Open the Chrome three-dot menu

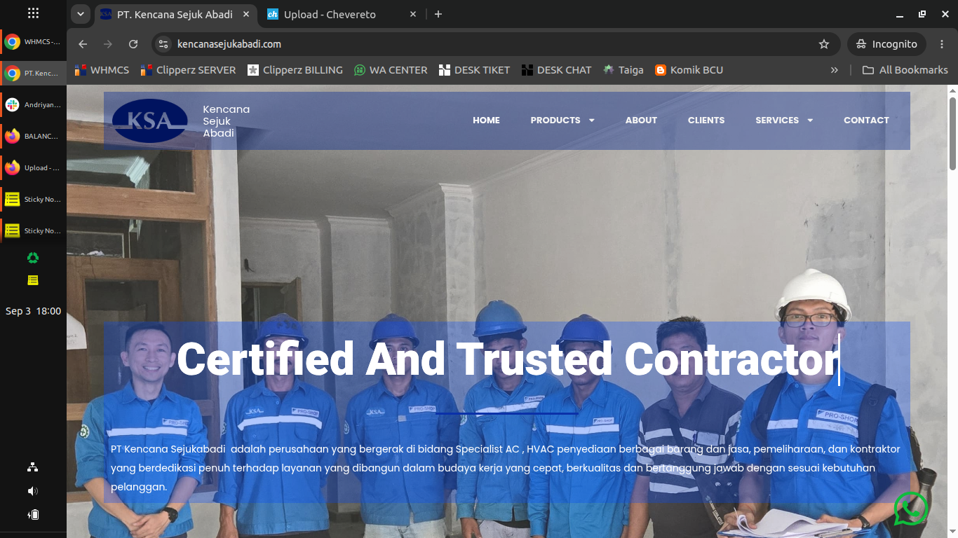(x=942, y=44)
